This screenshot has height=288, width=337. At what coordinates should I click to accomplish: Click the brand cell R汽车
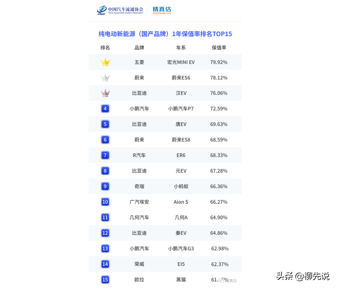click(x=139, y=155)
